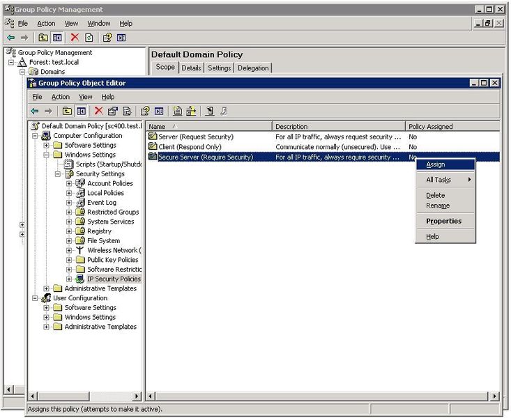Expand Local Policies node
This screenshot has width=511, height=418.
(69, 193)
